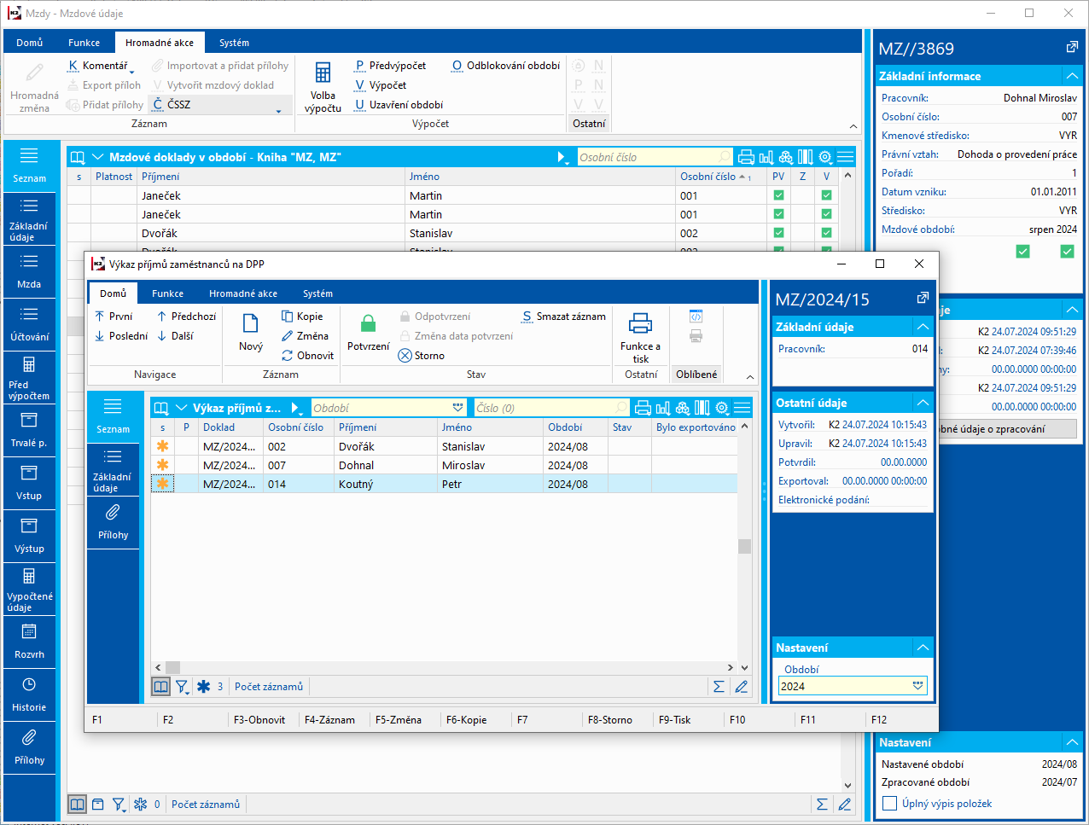
Task: Click F9-Tisk in DPP function key bar
Action: 674,720
